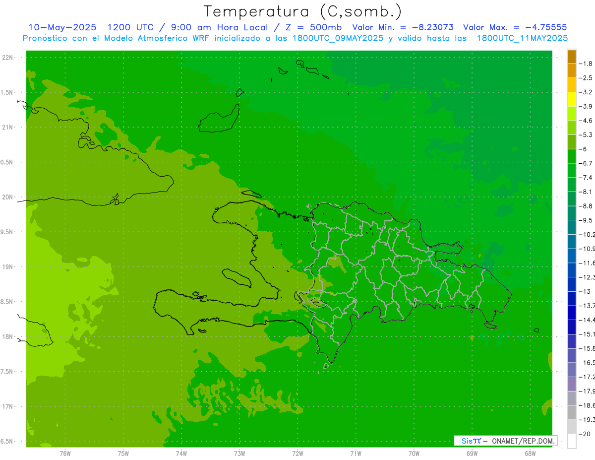The height and width of the screenshot is (460, 595).
Task: Click the '-6.7' legend value
Action: coord(586,163)
